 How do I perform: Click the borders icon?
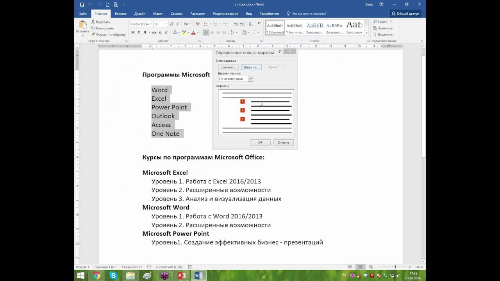coord(254,32)
